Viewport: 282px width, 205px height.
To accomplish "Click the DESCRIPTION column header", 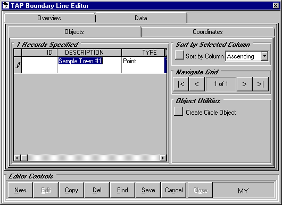I will [x=89, y=53].
